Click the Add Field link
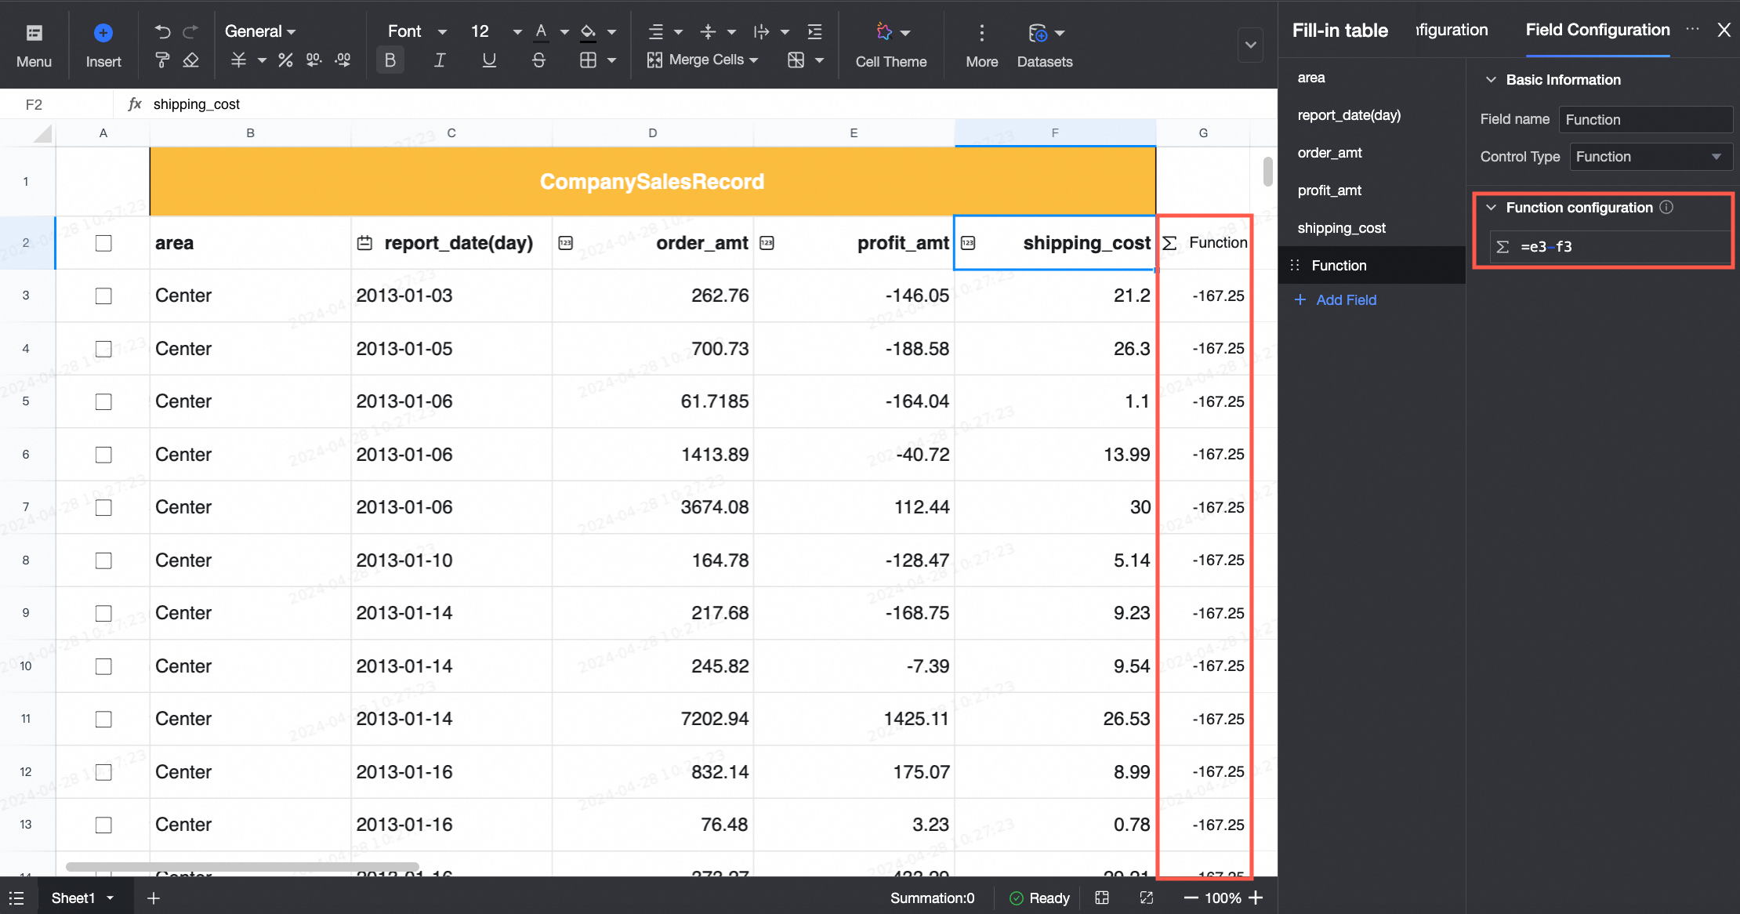The width and height of the screenshot is (1740, 914). 1336,300
